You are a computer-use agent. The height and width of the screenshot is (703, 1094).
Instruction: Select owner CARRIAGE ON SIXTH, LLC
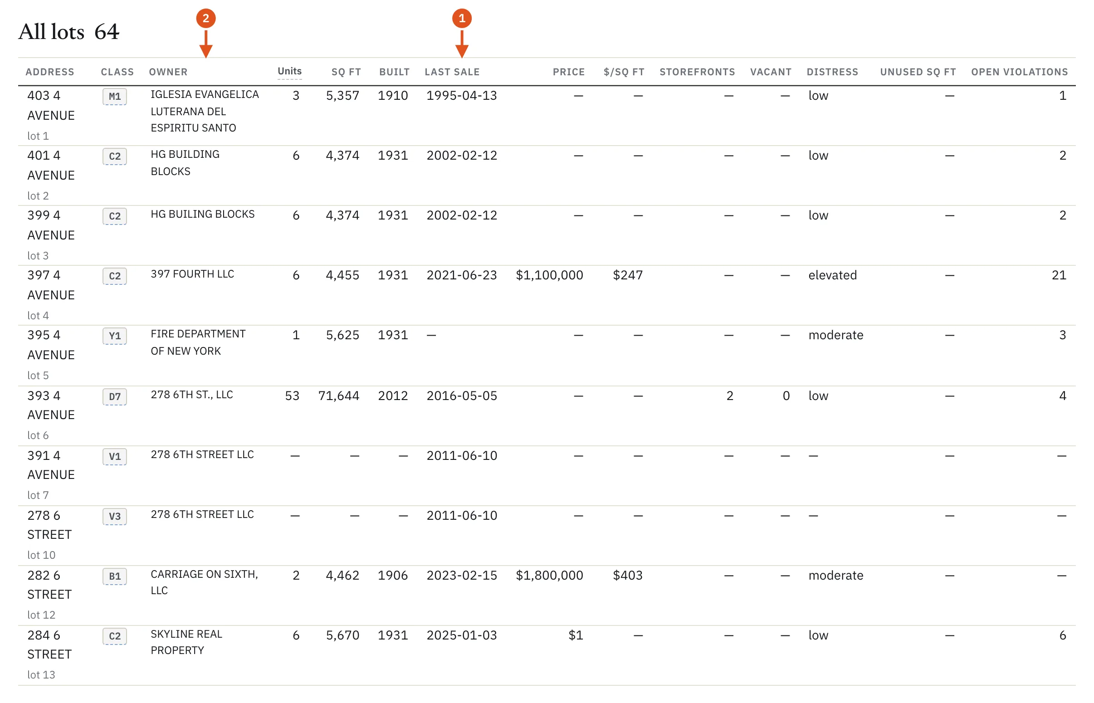point(205,582)
